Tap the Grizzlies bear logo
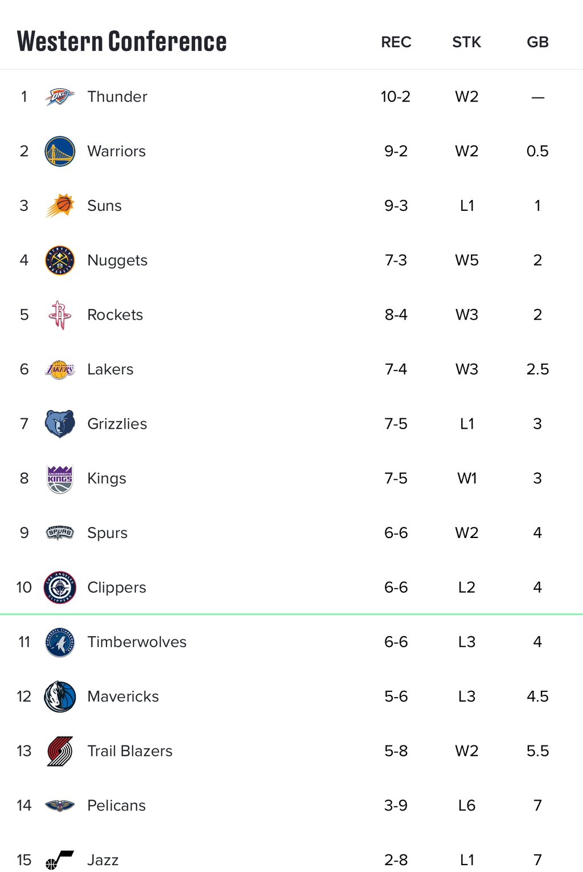This screenshot has width=583, height=872. 60,424
